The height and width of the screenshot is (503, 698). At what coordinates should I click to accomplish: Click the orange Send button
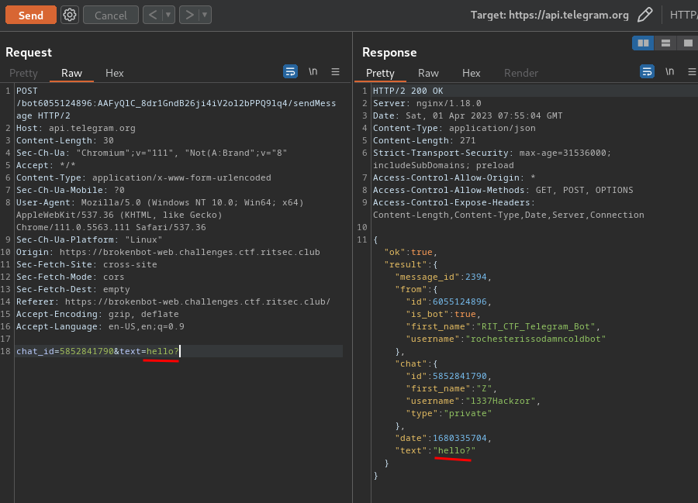pos(31,16)
